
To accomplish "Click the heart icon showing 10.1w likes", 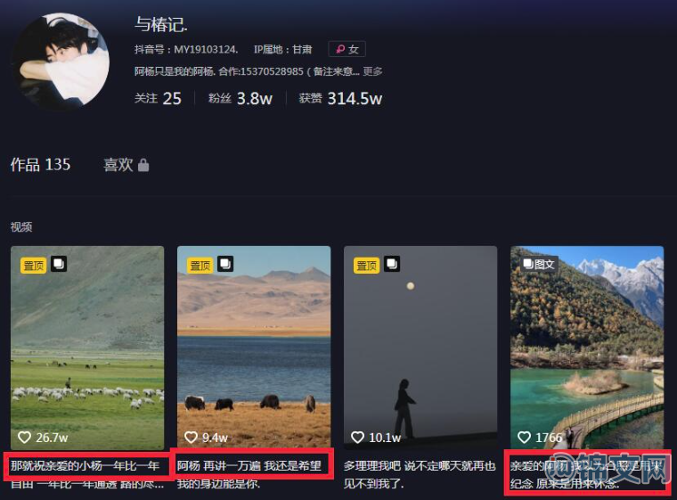I will coord(357,438).
